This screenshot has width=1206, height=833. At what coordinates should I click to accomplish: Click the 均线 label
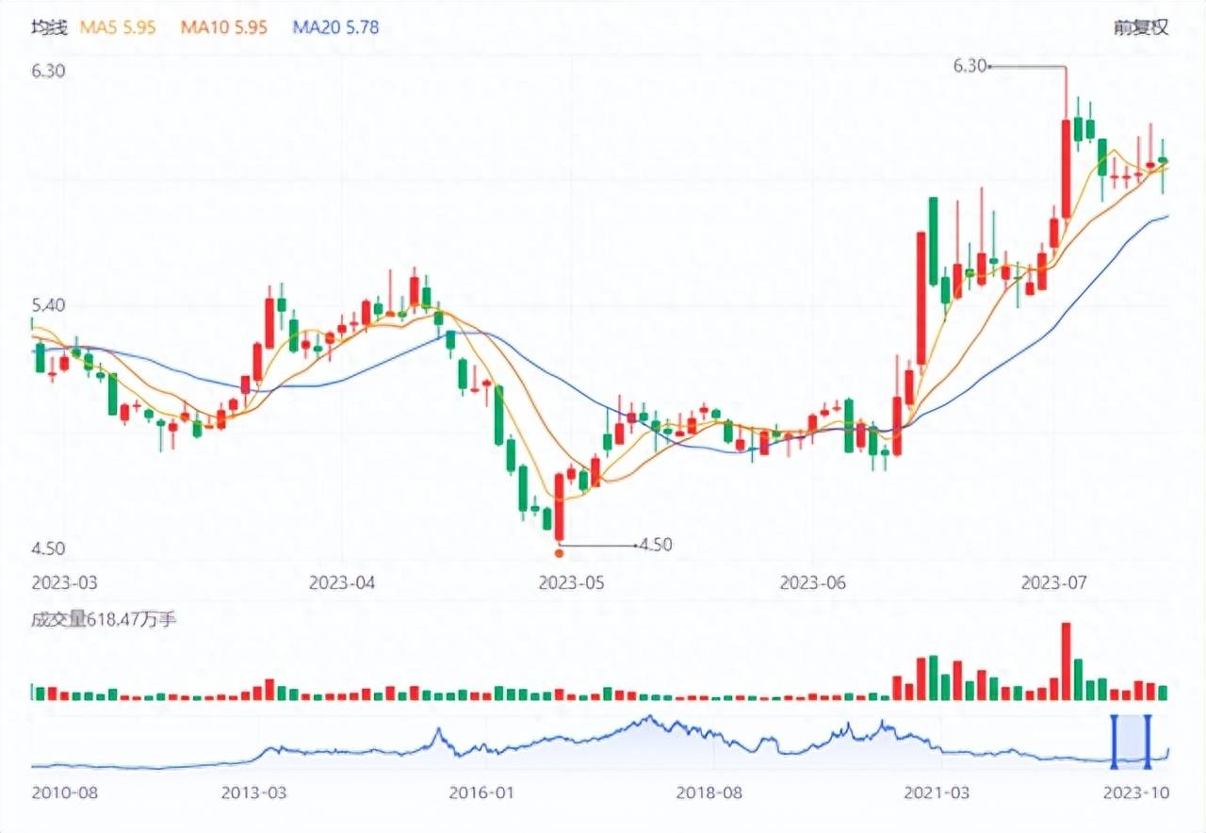click(x=49, y=27)
